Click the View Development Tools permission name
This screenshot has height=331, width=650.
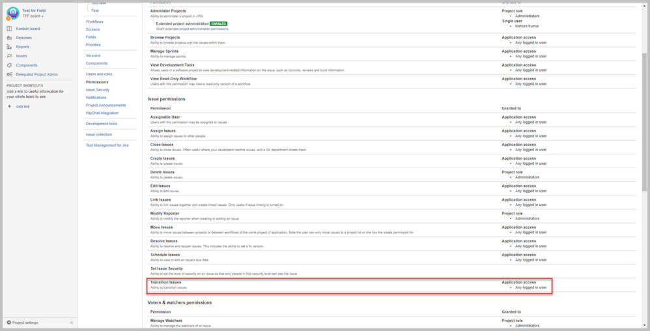(173, 65)
